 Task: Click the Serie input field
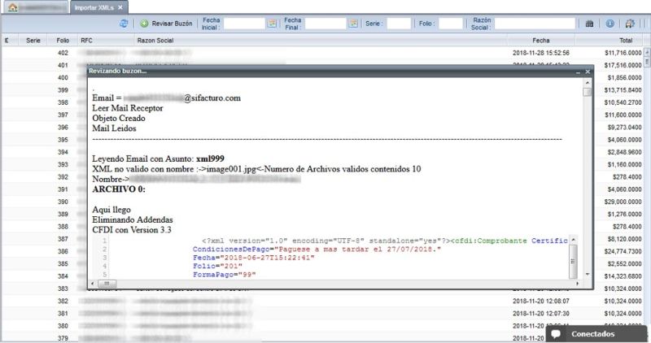tap(399, 24)
